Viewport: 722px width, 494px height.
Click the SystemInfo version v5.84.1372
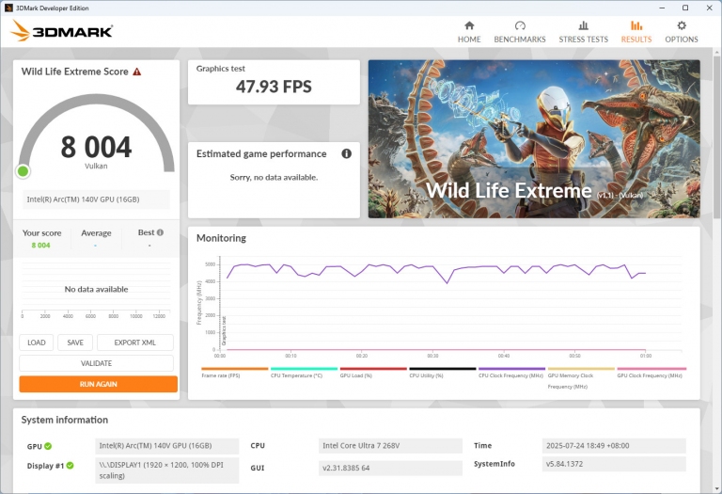click(x=614, y=464)
